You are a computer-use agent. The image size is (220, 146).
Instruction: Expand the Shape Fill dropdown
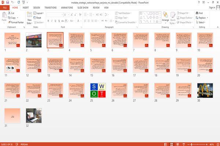click(x=183, y=13)
